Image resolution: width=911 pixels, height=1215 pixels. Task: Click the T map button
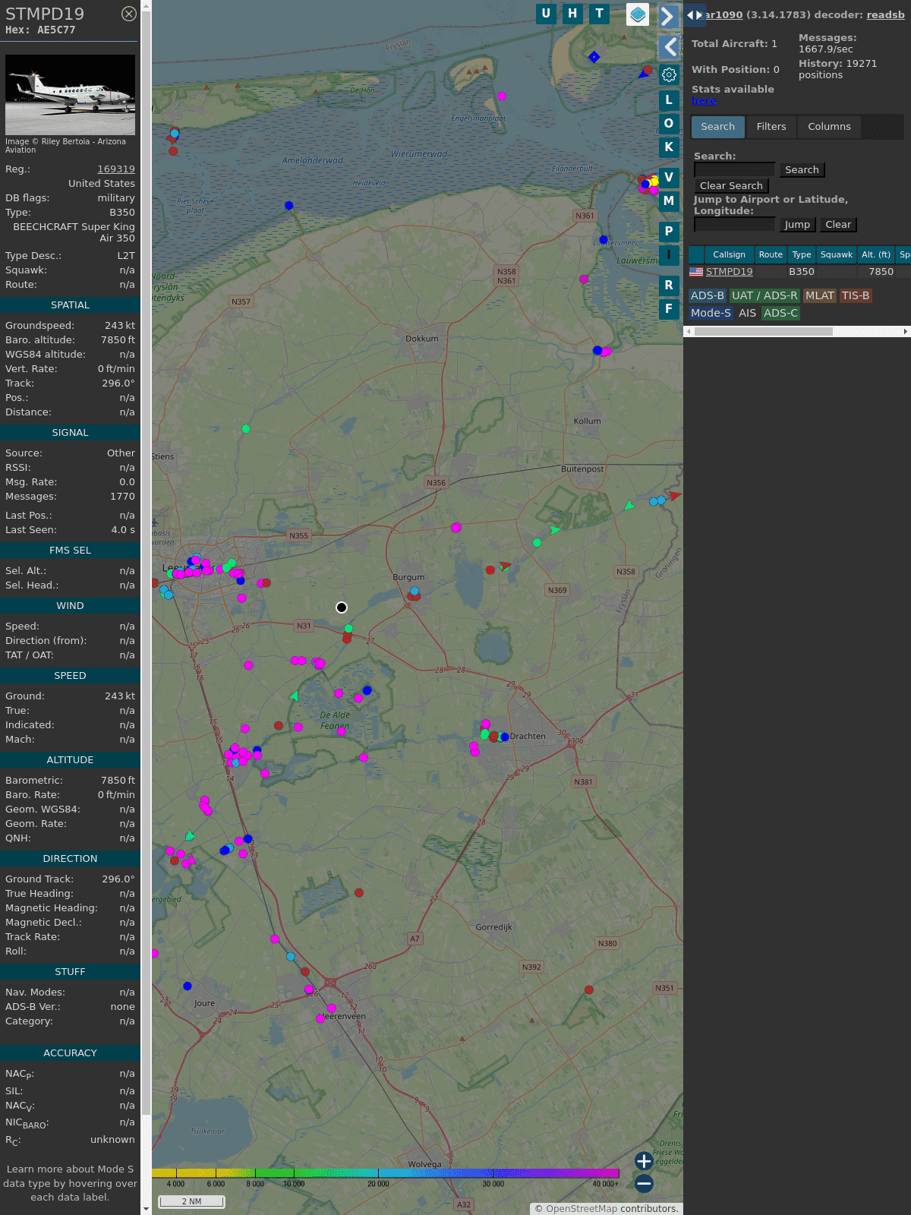[599, 14]
